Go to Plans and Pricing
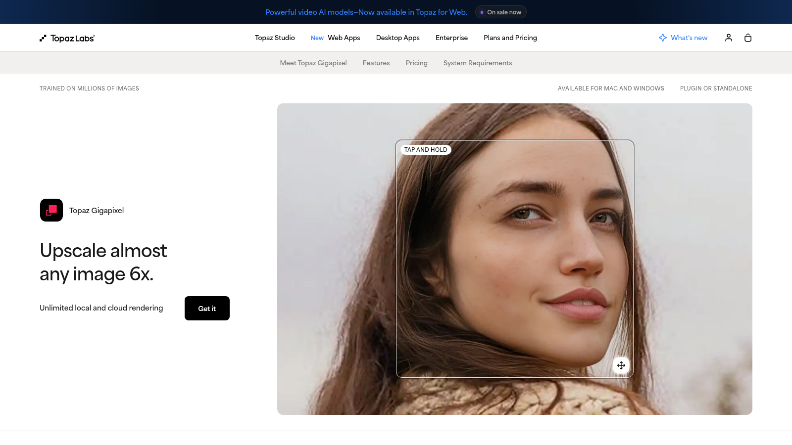The height and width of the screenshot is (445, 792). (510, 38)
